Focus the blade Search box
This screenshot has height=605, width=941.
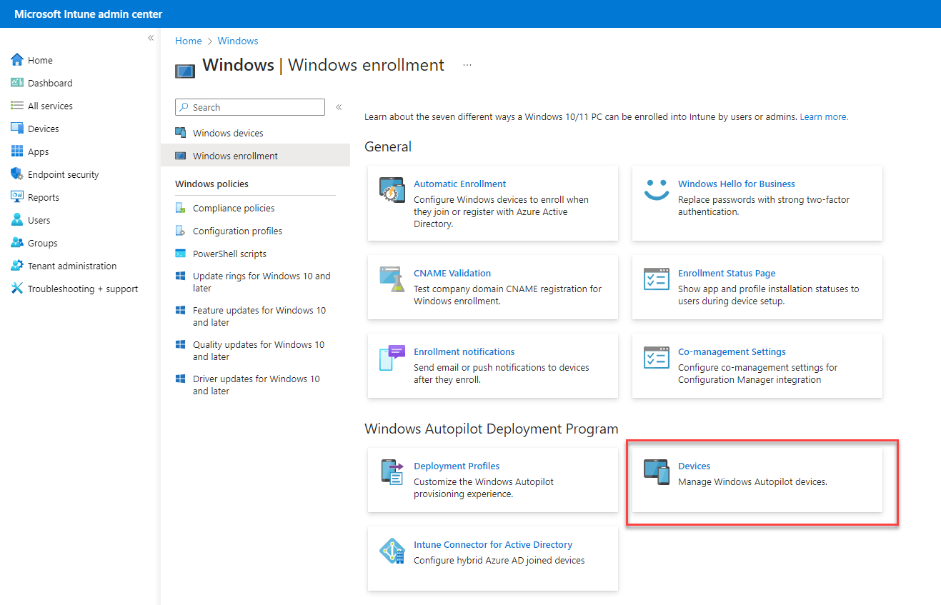pos(250,107)
